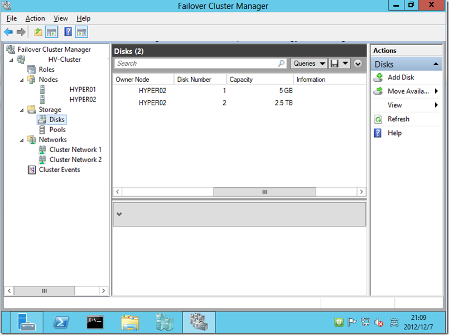This screenshot has height=335, width=449.
Task: Collapse the Storage tree branch
Action: 22,110
